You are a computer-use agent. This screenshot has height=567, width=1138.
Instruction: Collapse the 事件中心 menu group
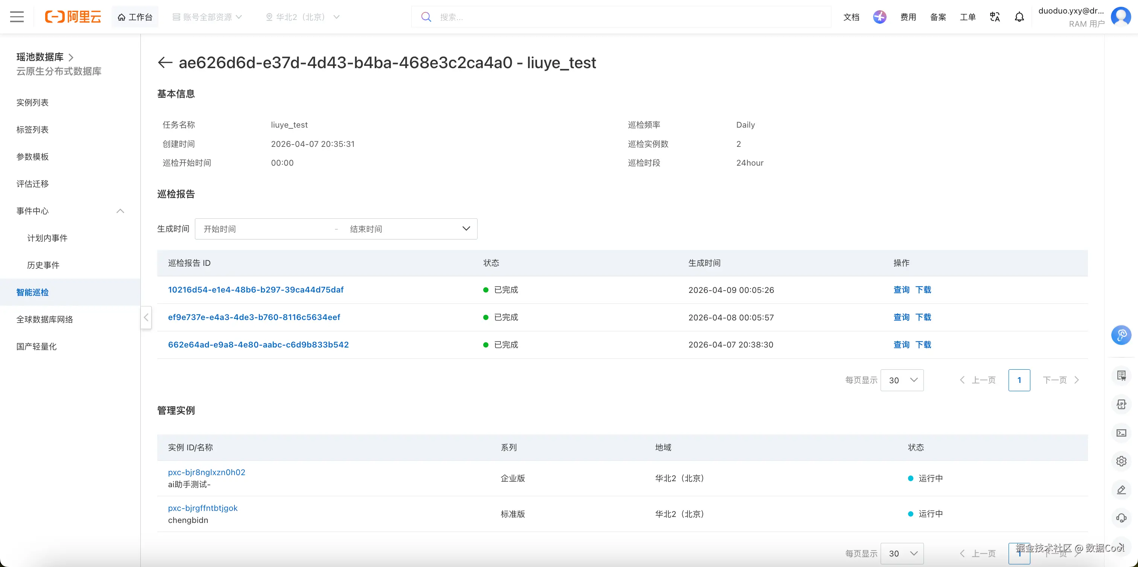(x=120, y=211)
